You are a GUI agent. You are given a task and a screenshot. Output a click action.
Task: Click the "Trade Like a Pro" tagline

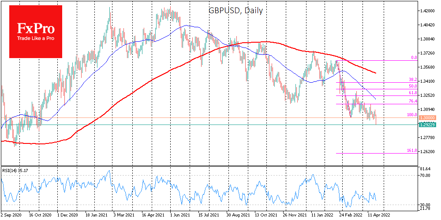(36, 39)
